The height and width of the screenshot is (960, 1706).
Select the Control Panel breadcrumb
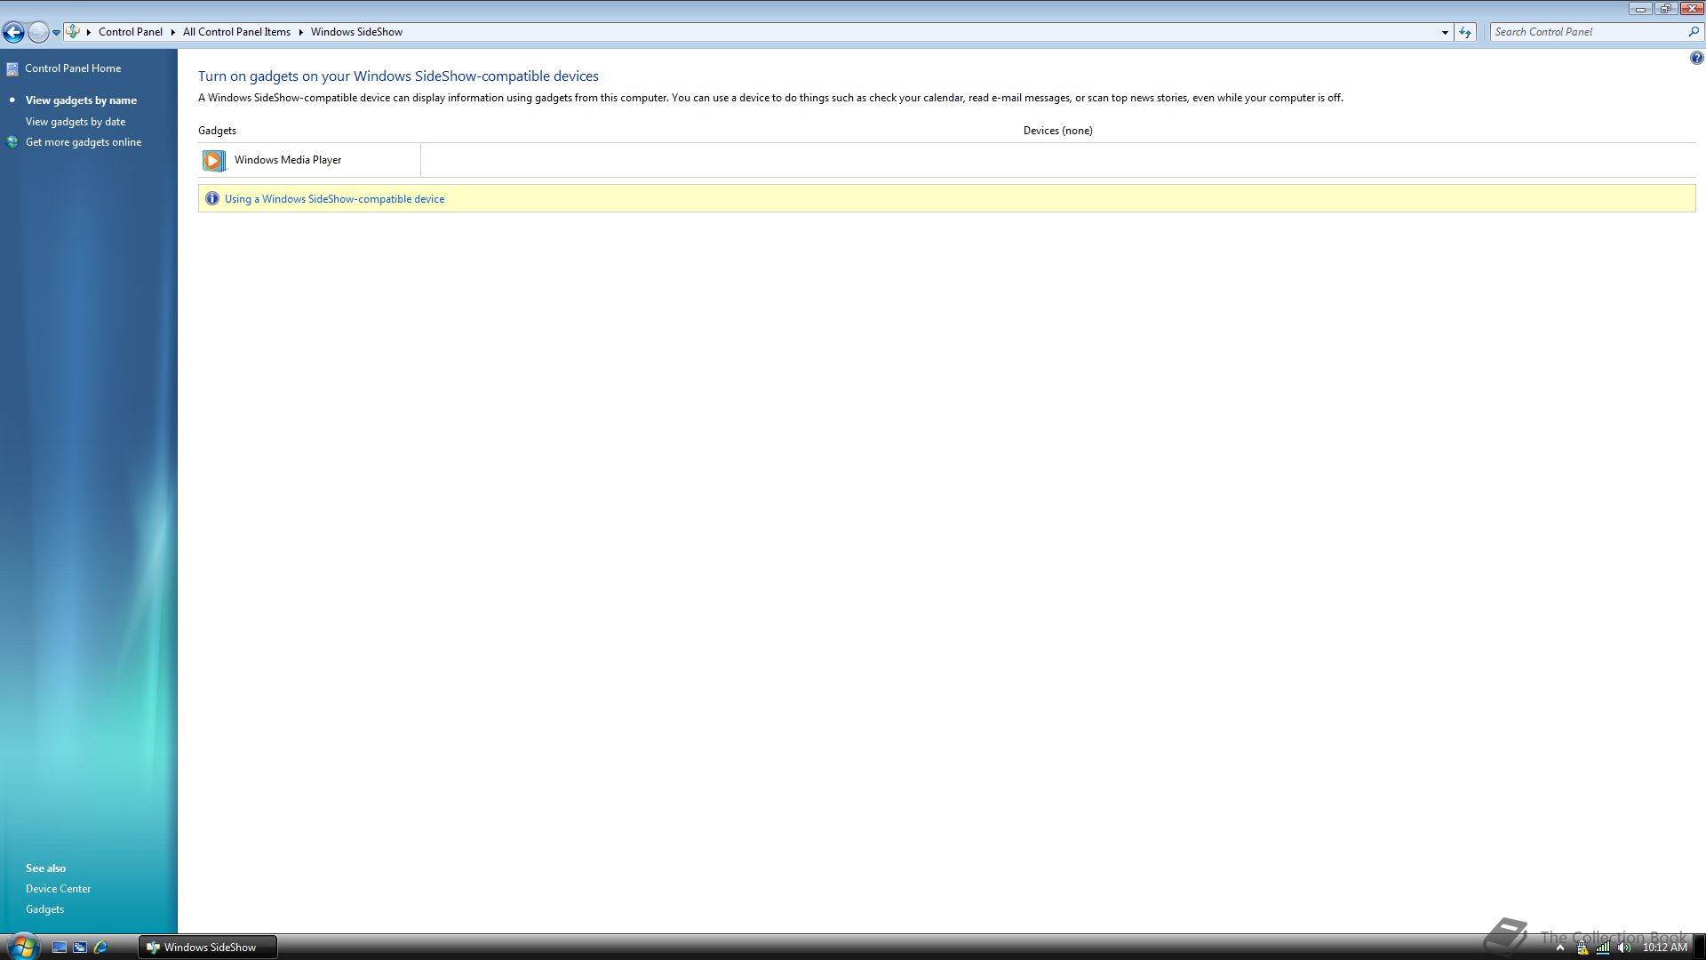[x=130, y=31]
